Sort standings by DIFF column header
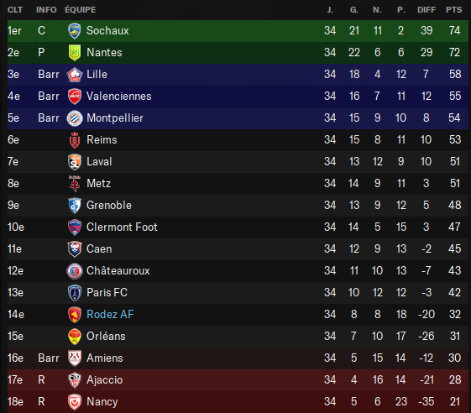 click(427, 10)
